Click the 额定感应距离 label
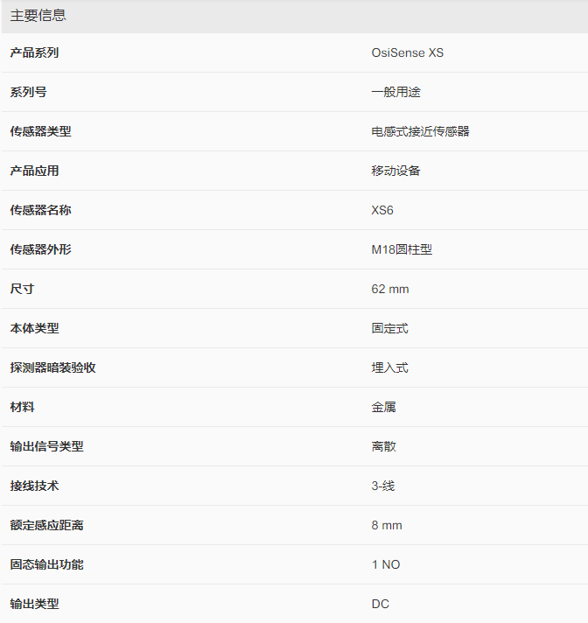The height and width of the screenshot is (623, 588). 47,525
